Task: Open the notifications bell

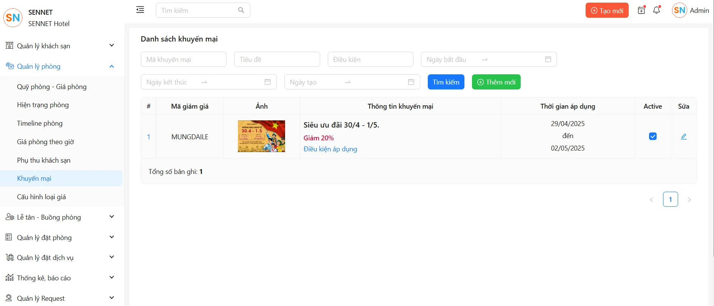Action: (656, 10)
